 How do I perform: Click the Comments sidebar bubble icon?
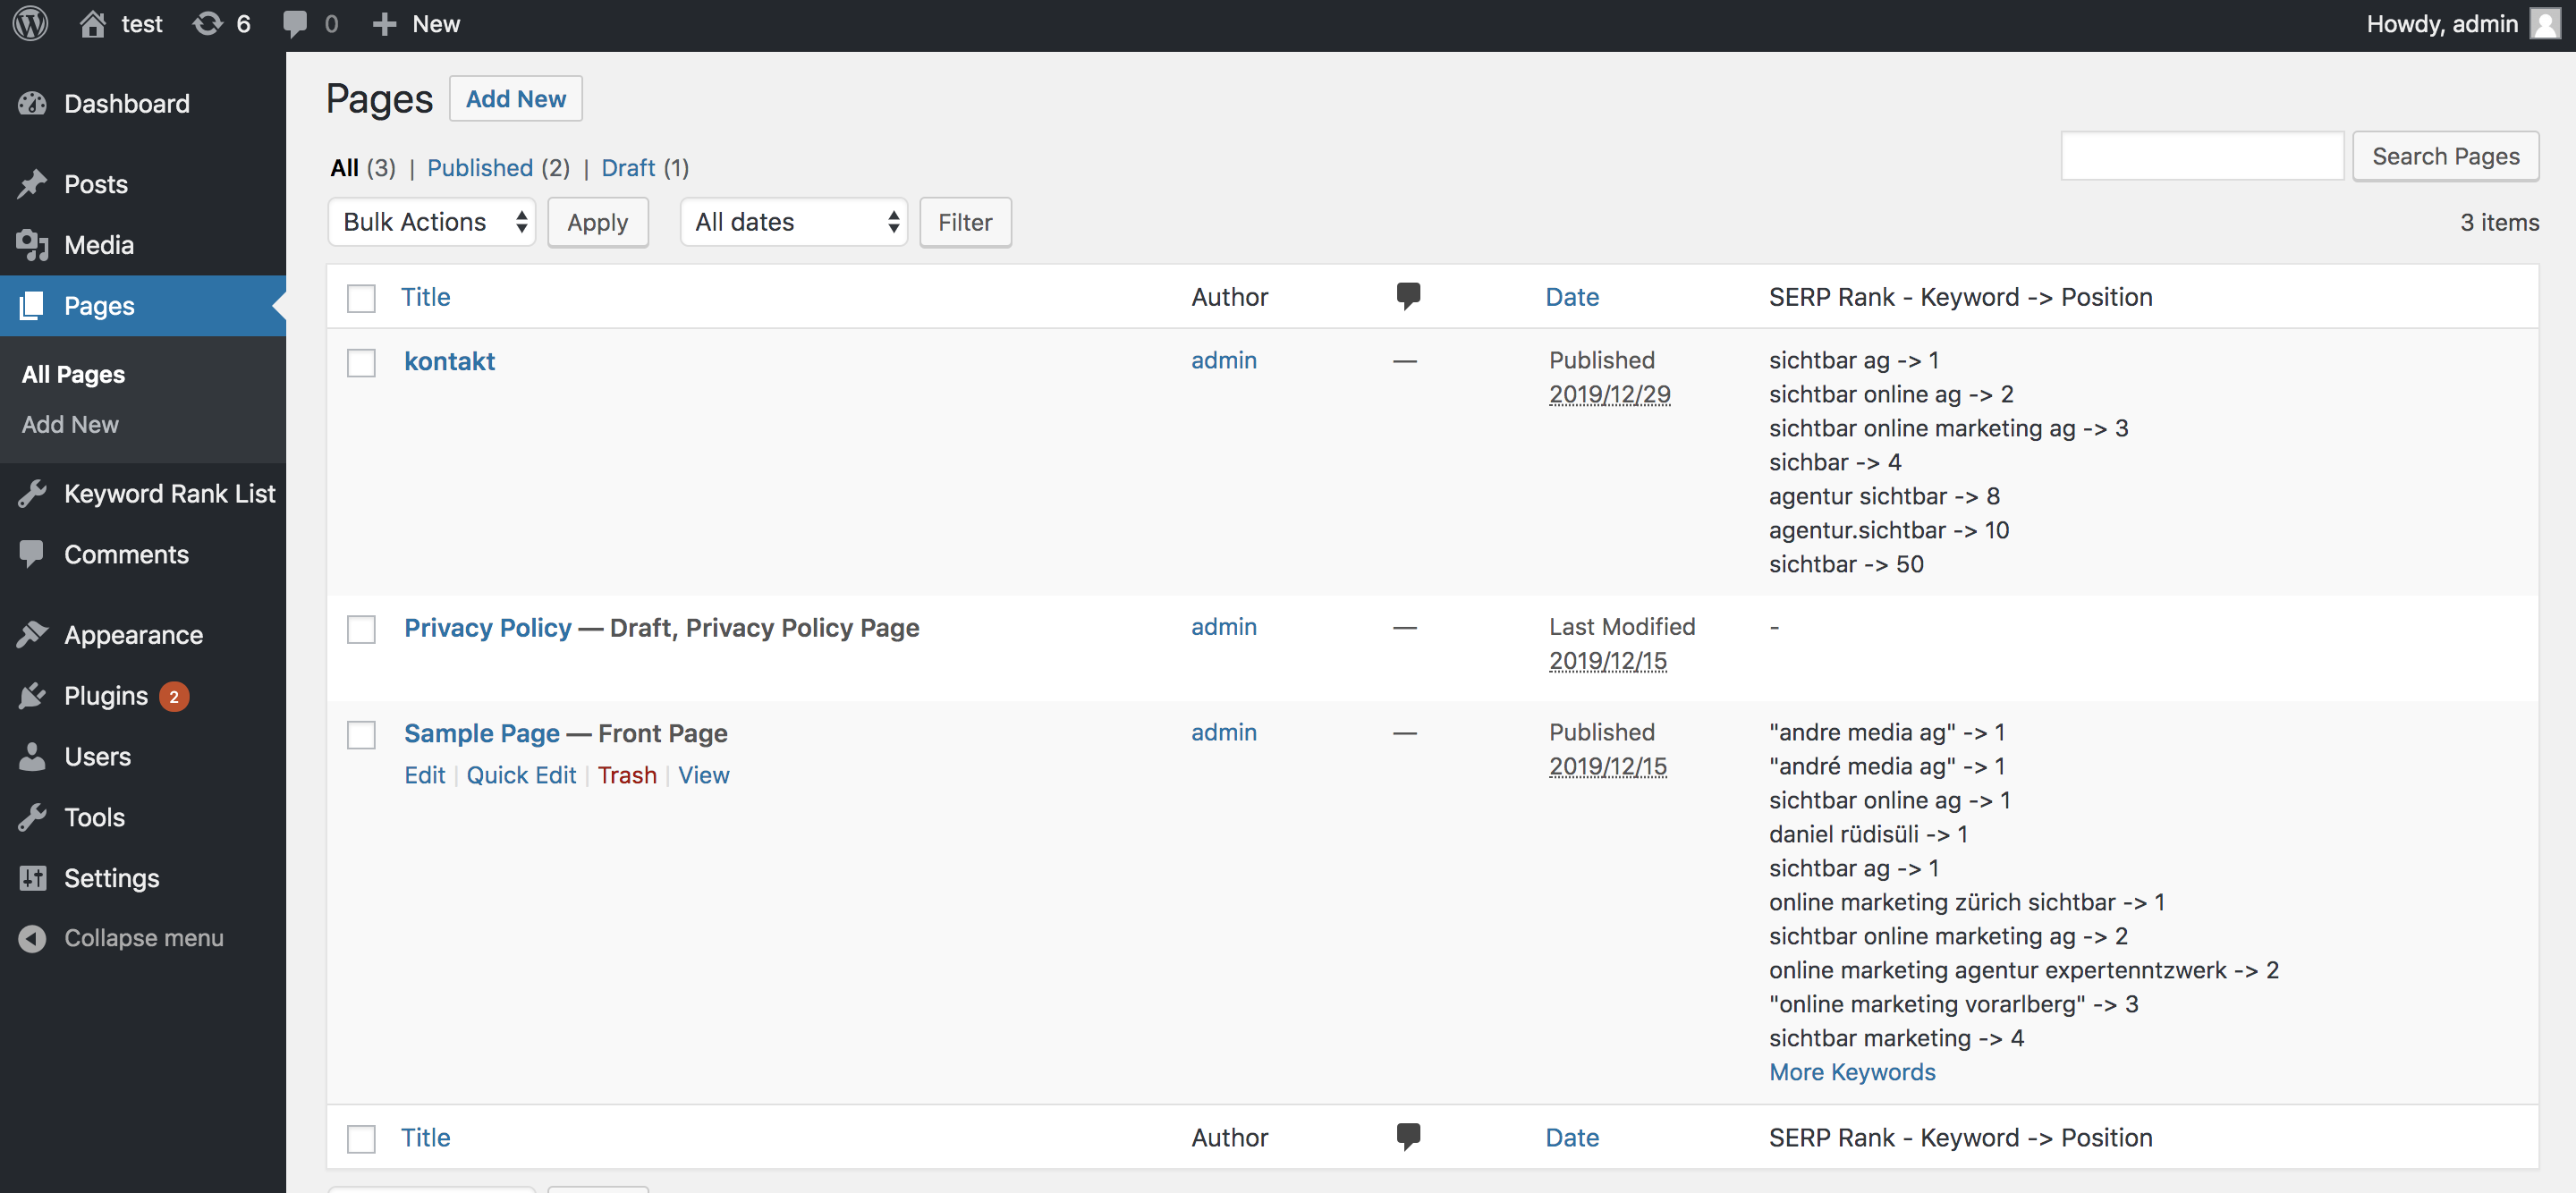(x=32, y=554)
